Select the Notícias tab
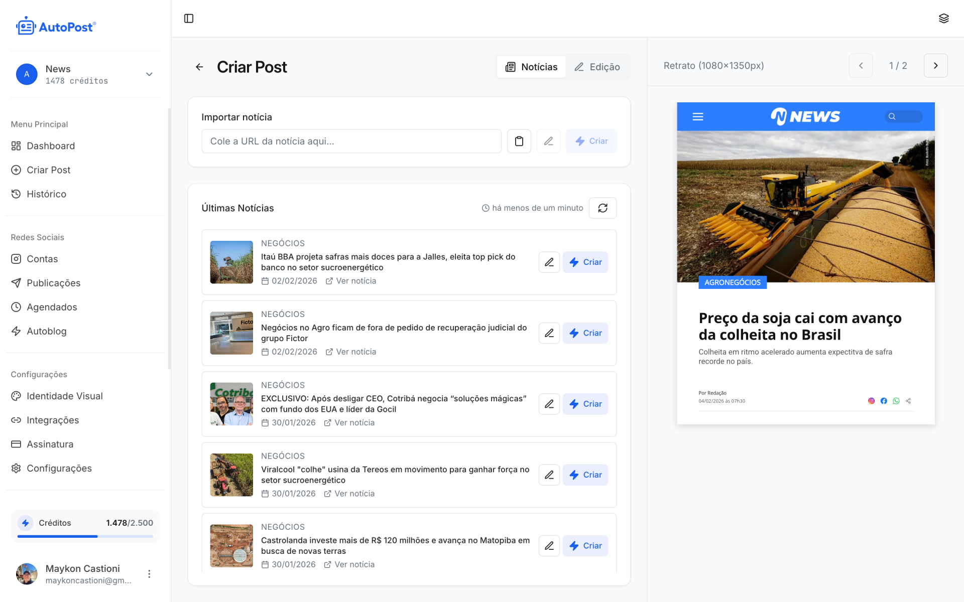 tap(531, 67)
